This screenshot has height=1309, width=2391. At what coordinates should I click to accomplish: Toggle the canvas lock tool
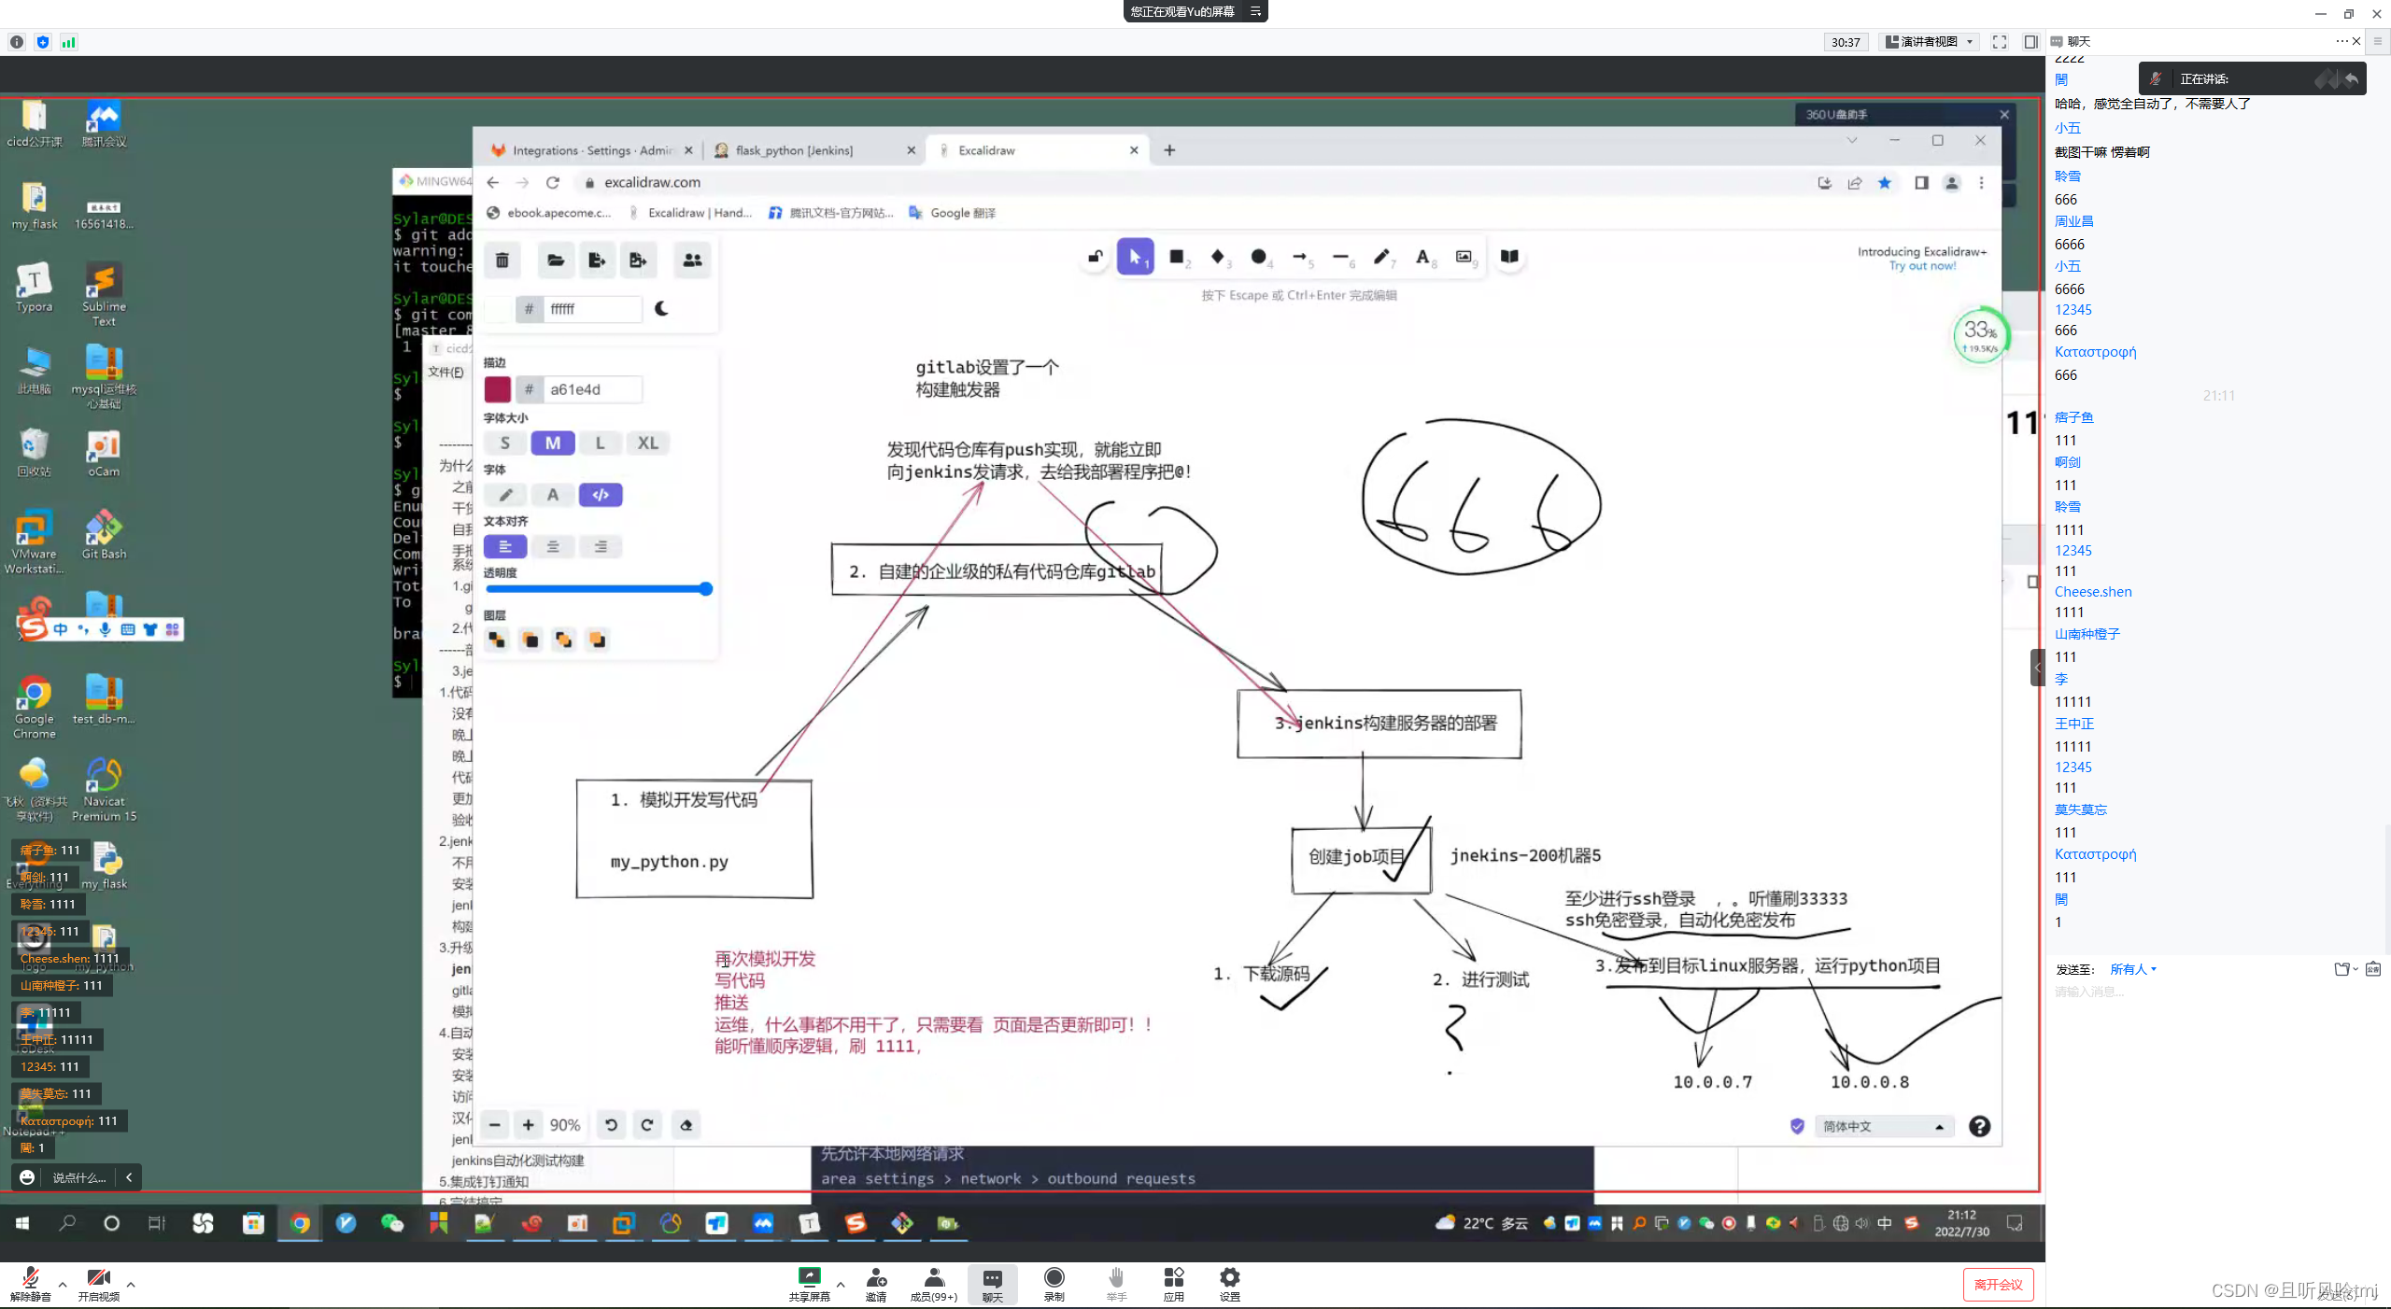point(1096,257)
